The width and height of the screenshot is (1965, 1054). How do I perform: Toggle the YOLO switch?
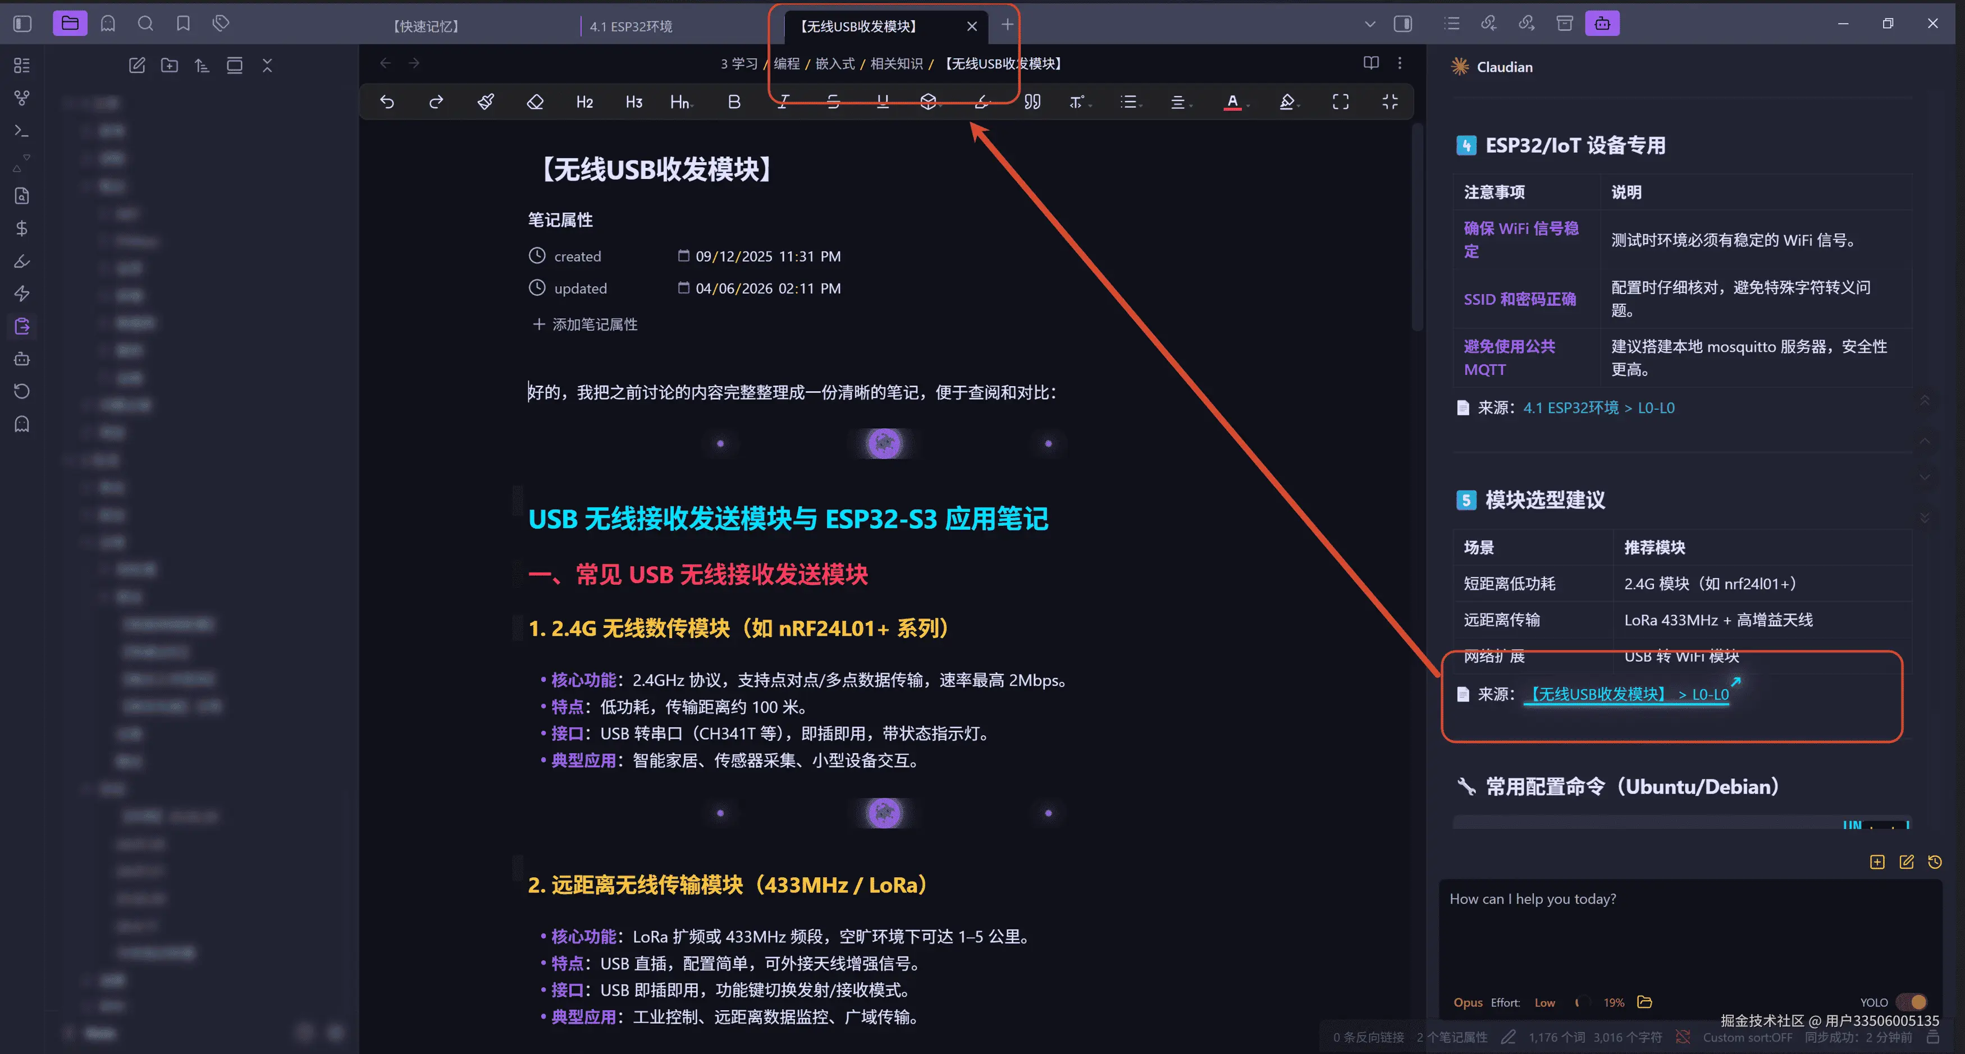[x=1912, y=1002]
